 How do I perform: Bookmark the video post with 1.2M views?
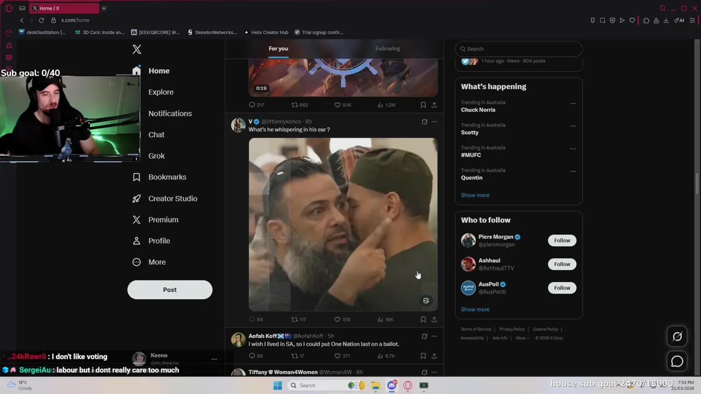click(x=423, y=105)
